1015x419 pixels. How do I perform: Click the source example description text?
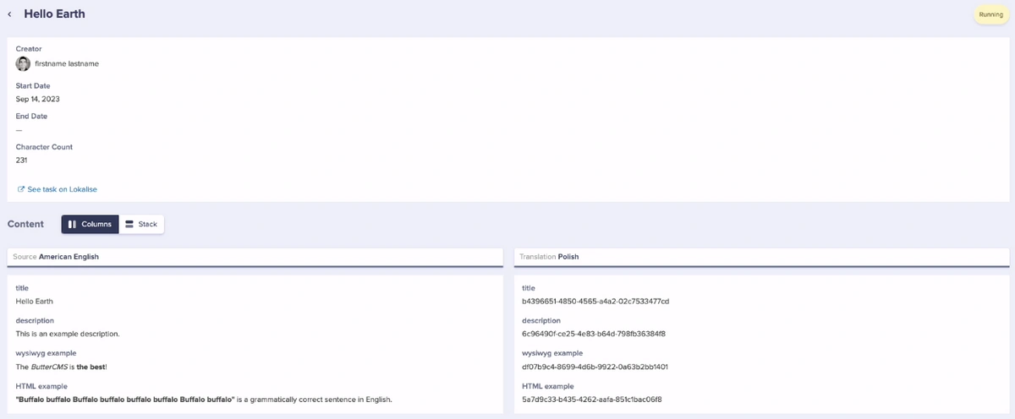click(x=68, y=334)
